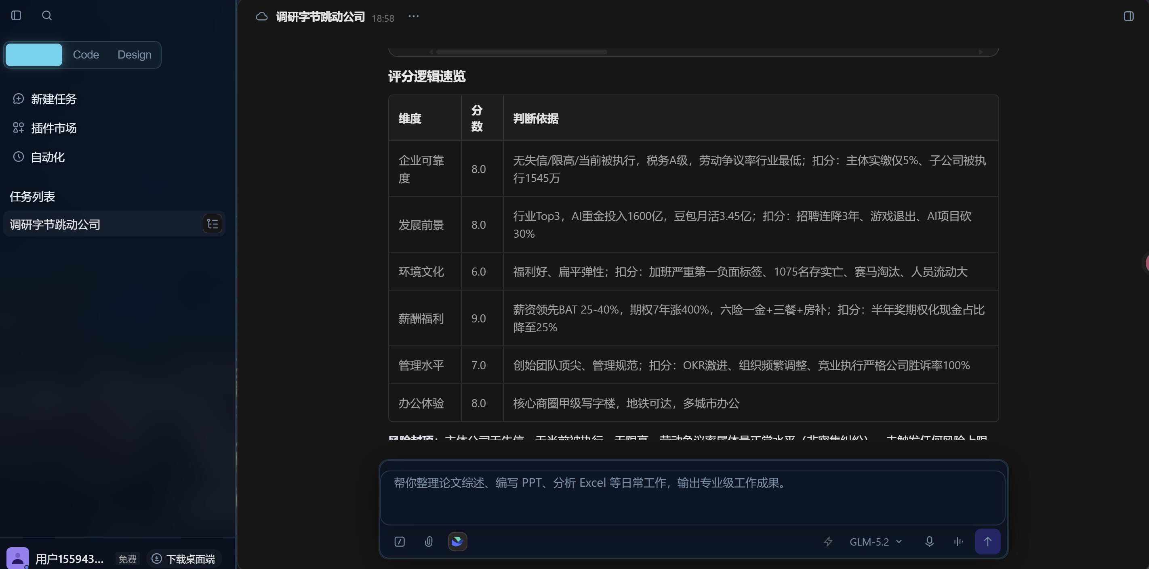Click the scrollbar left arrow

click(x=431, y=52)
